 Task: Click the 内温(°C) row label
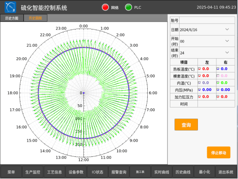[x=184, y=83]
